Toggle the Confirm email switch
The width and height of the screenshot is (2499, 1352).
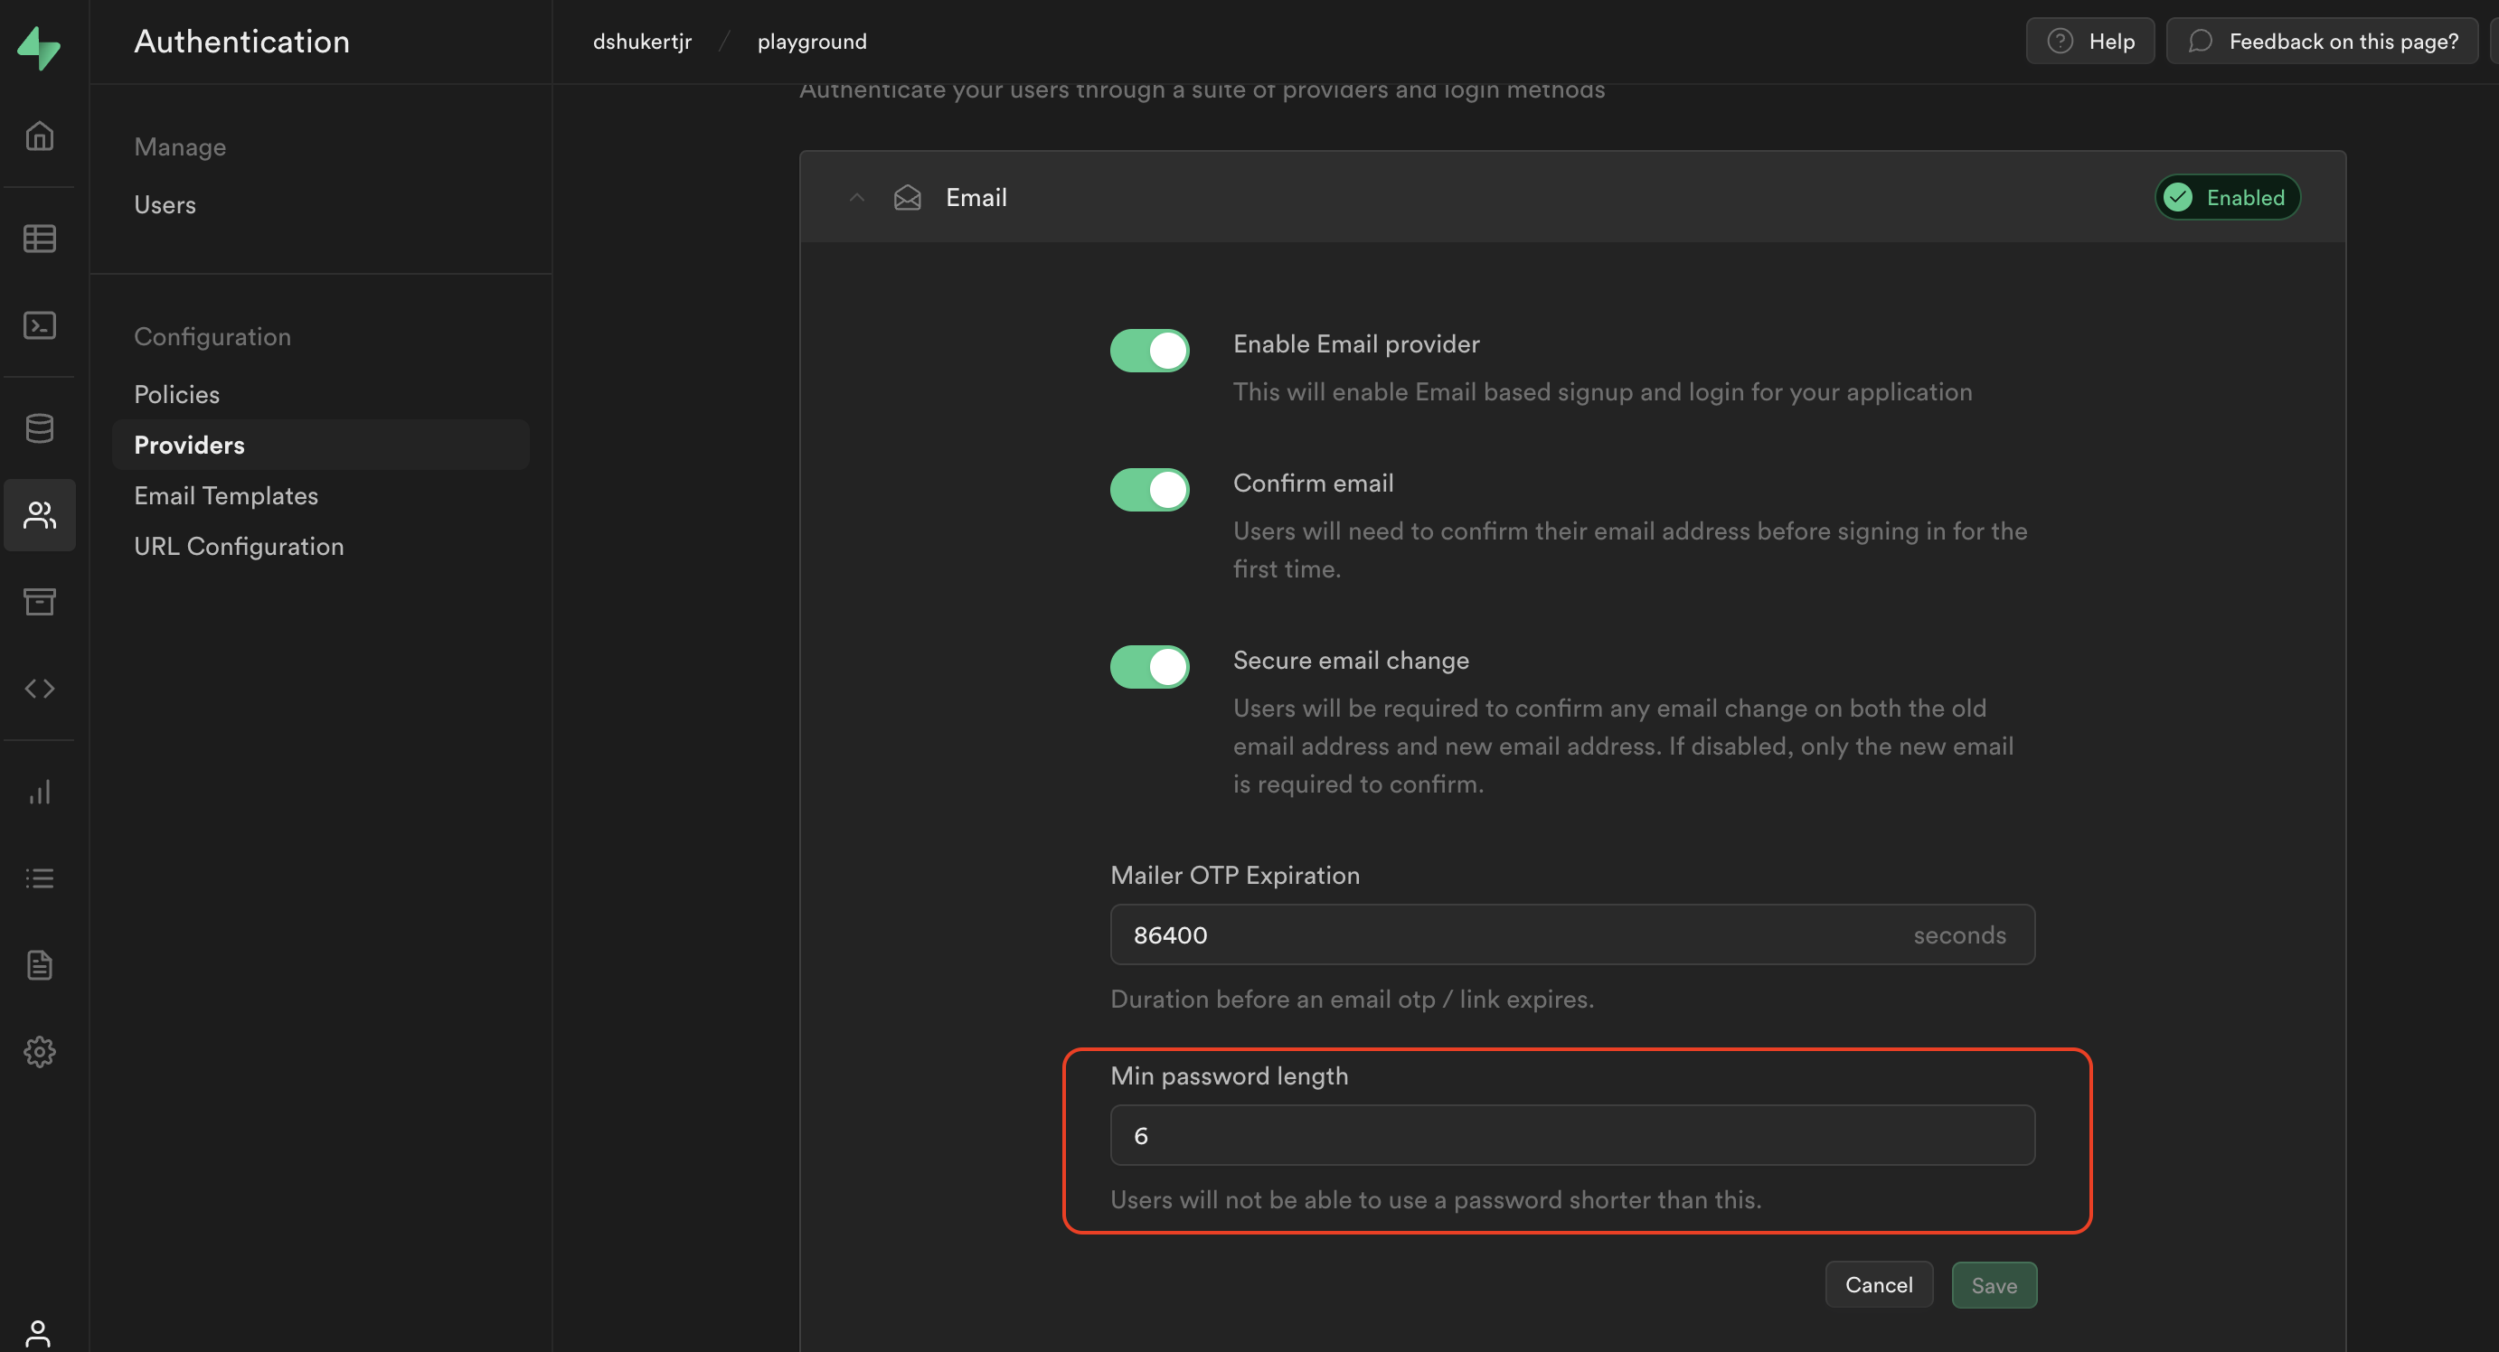[1149, 490]
